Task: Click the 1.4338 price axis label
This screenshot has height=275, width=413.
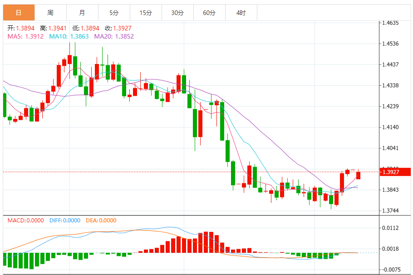Action: 390,85
